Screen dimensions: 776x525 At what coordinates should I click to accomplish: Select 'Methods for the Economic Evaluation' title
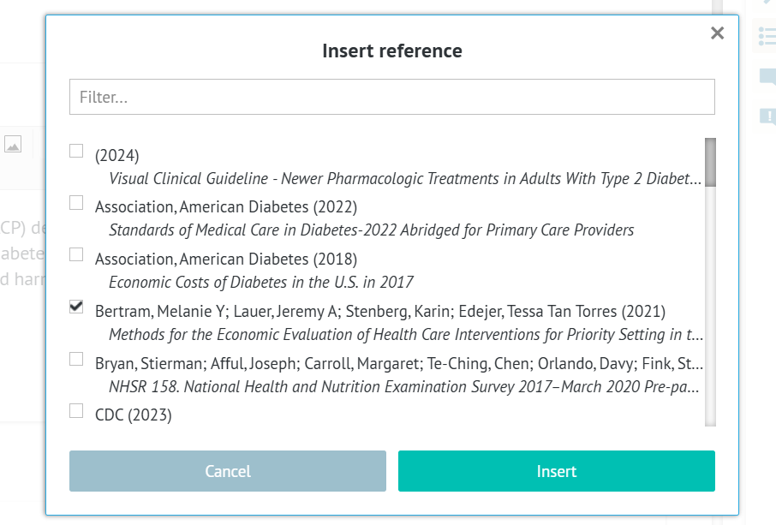406,334
